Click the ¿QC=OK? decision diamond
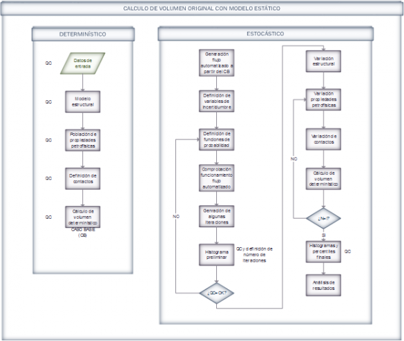 pos(217,293)
